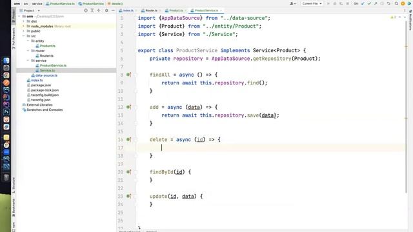413x232 pixels.
Task: Click the Git update project arrow
Action: click(x=363, y=4)
